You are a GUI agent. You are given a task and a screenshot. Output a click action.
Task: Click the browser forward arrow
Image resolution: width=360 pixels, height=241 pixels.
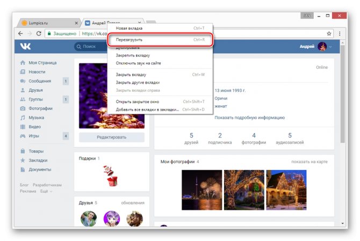point(30,33)
